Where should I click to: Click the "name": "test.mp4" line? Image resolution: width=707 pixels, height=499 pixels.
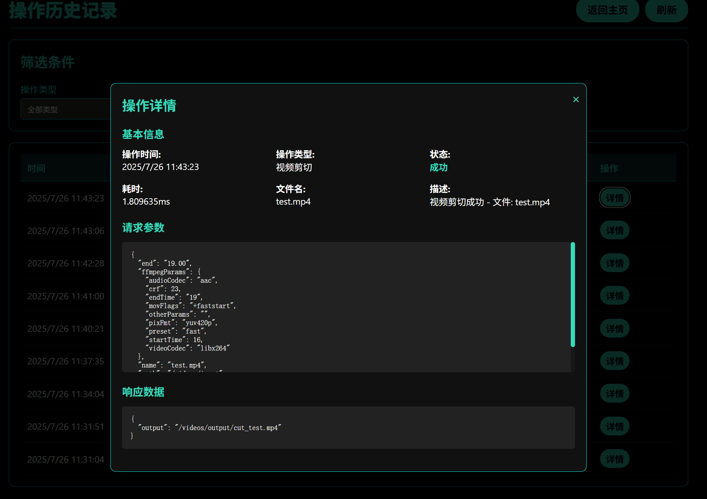point(172,365)
